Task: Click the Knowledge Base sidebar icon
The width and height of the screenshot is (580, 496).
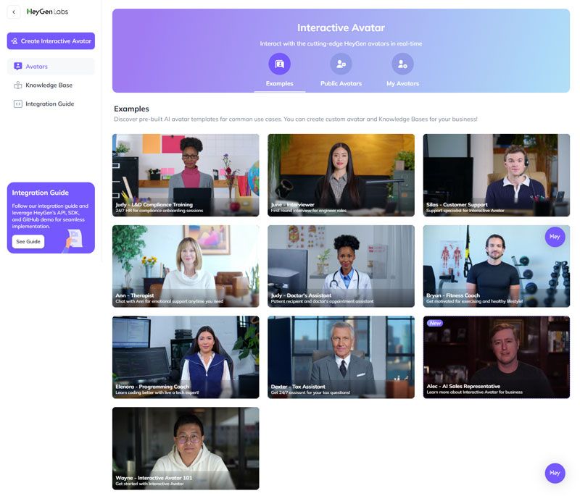Action: point(17,85)
